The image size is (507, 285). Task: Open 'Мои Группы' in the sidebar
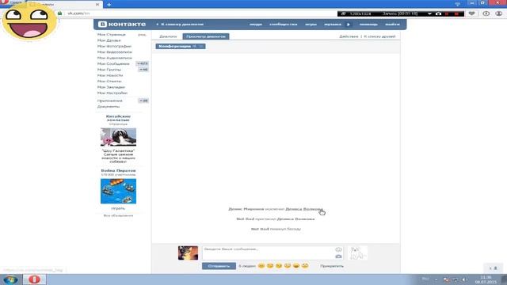[x=109, y=70]
